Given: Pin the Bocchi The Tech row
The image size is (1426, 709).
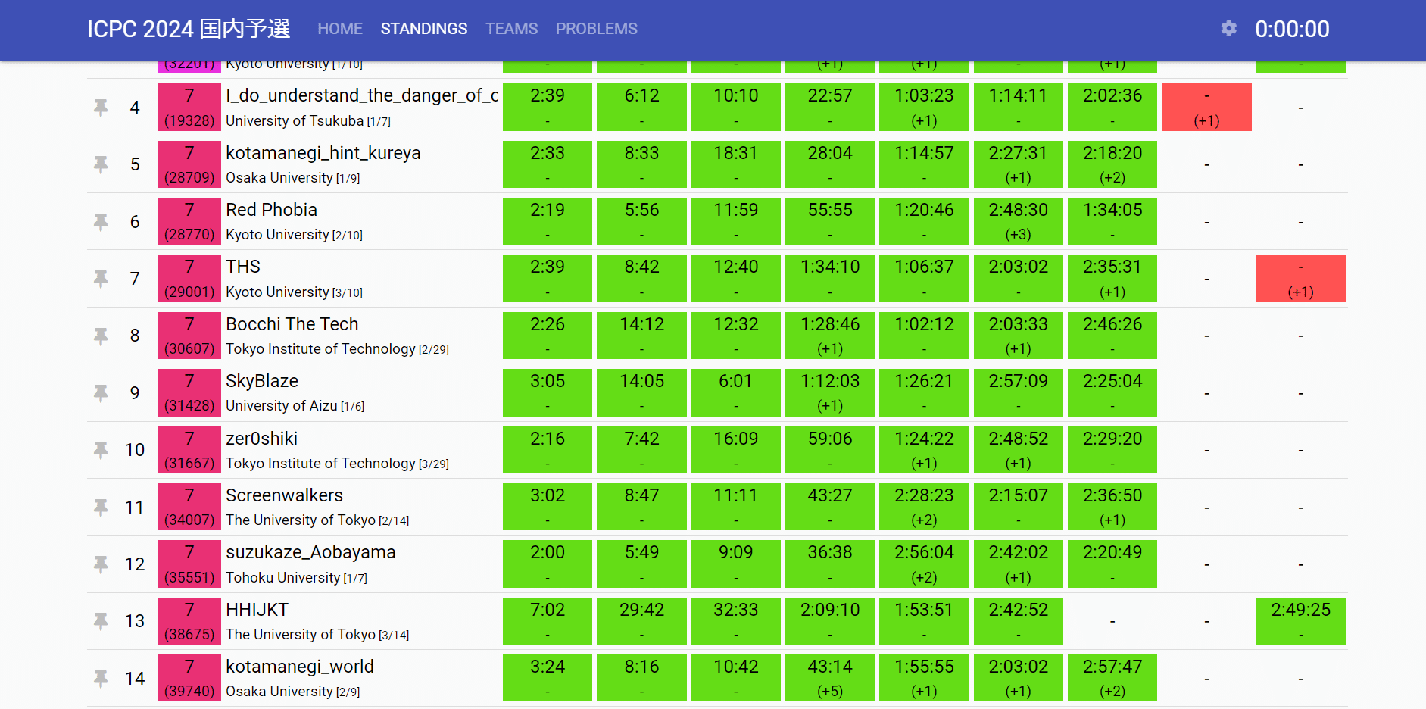Looking at the screenshot, I should (x=101, y=336).
